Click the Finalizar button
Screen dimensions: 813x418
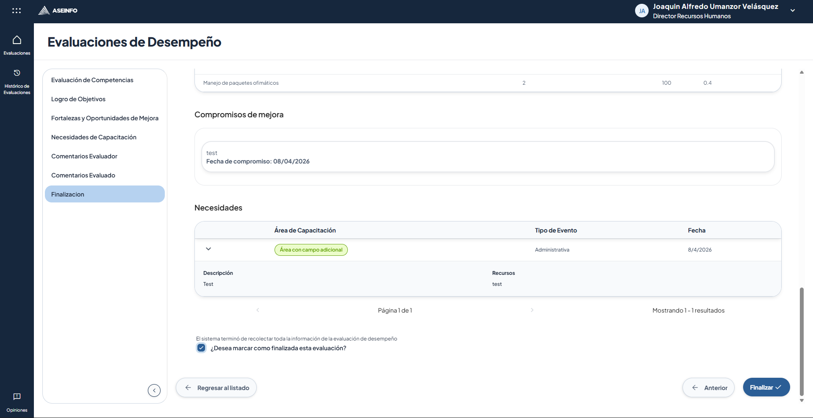coord(766,387)
